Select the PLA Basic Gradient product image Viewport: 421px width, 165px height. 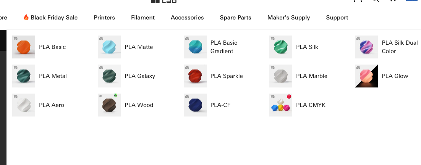pos(195,47)
